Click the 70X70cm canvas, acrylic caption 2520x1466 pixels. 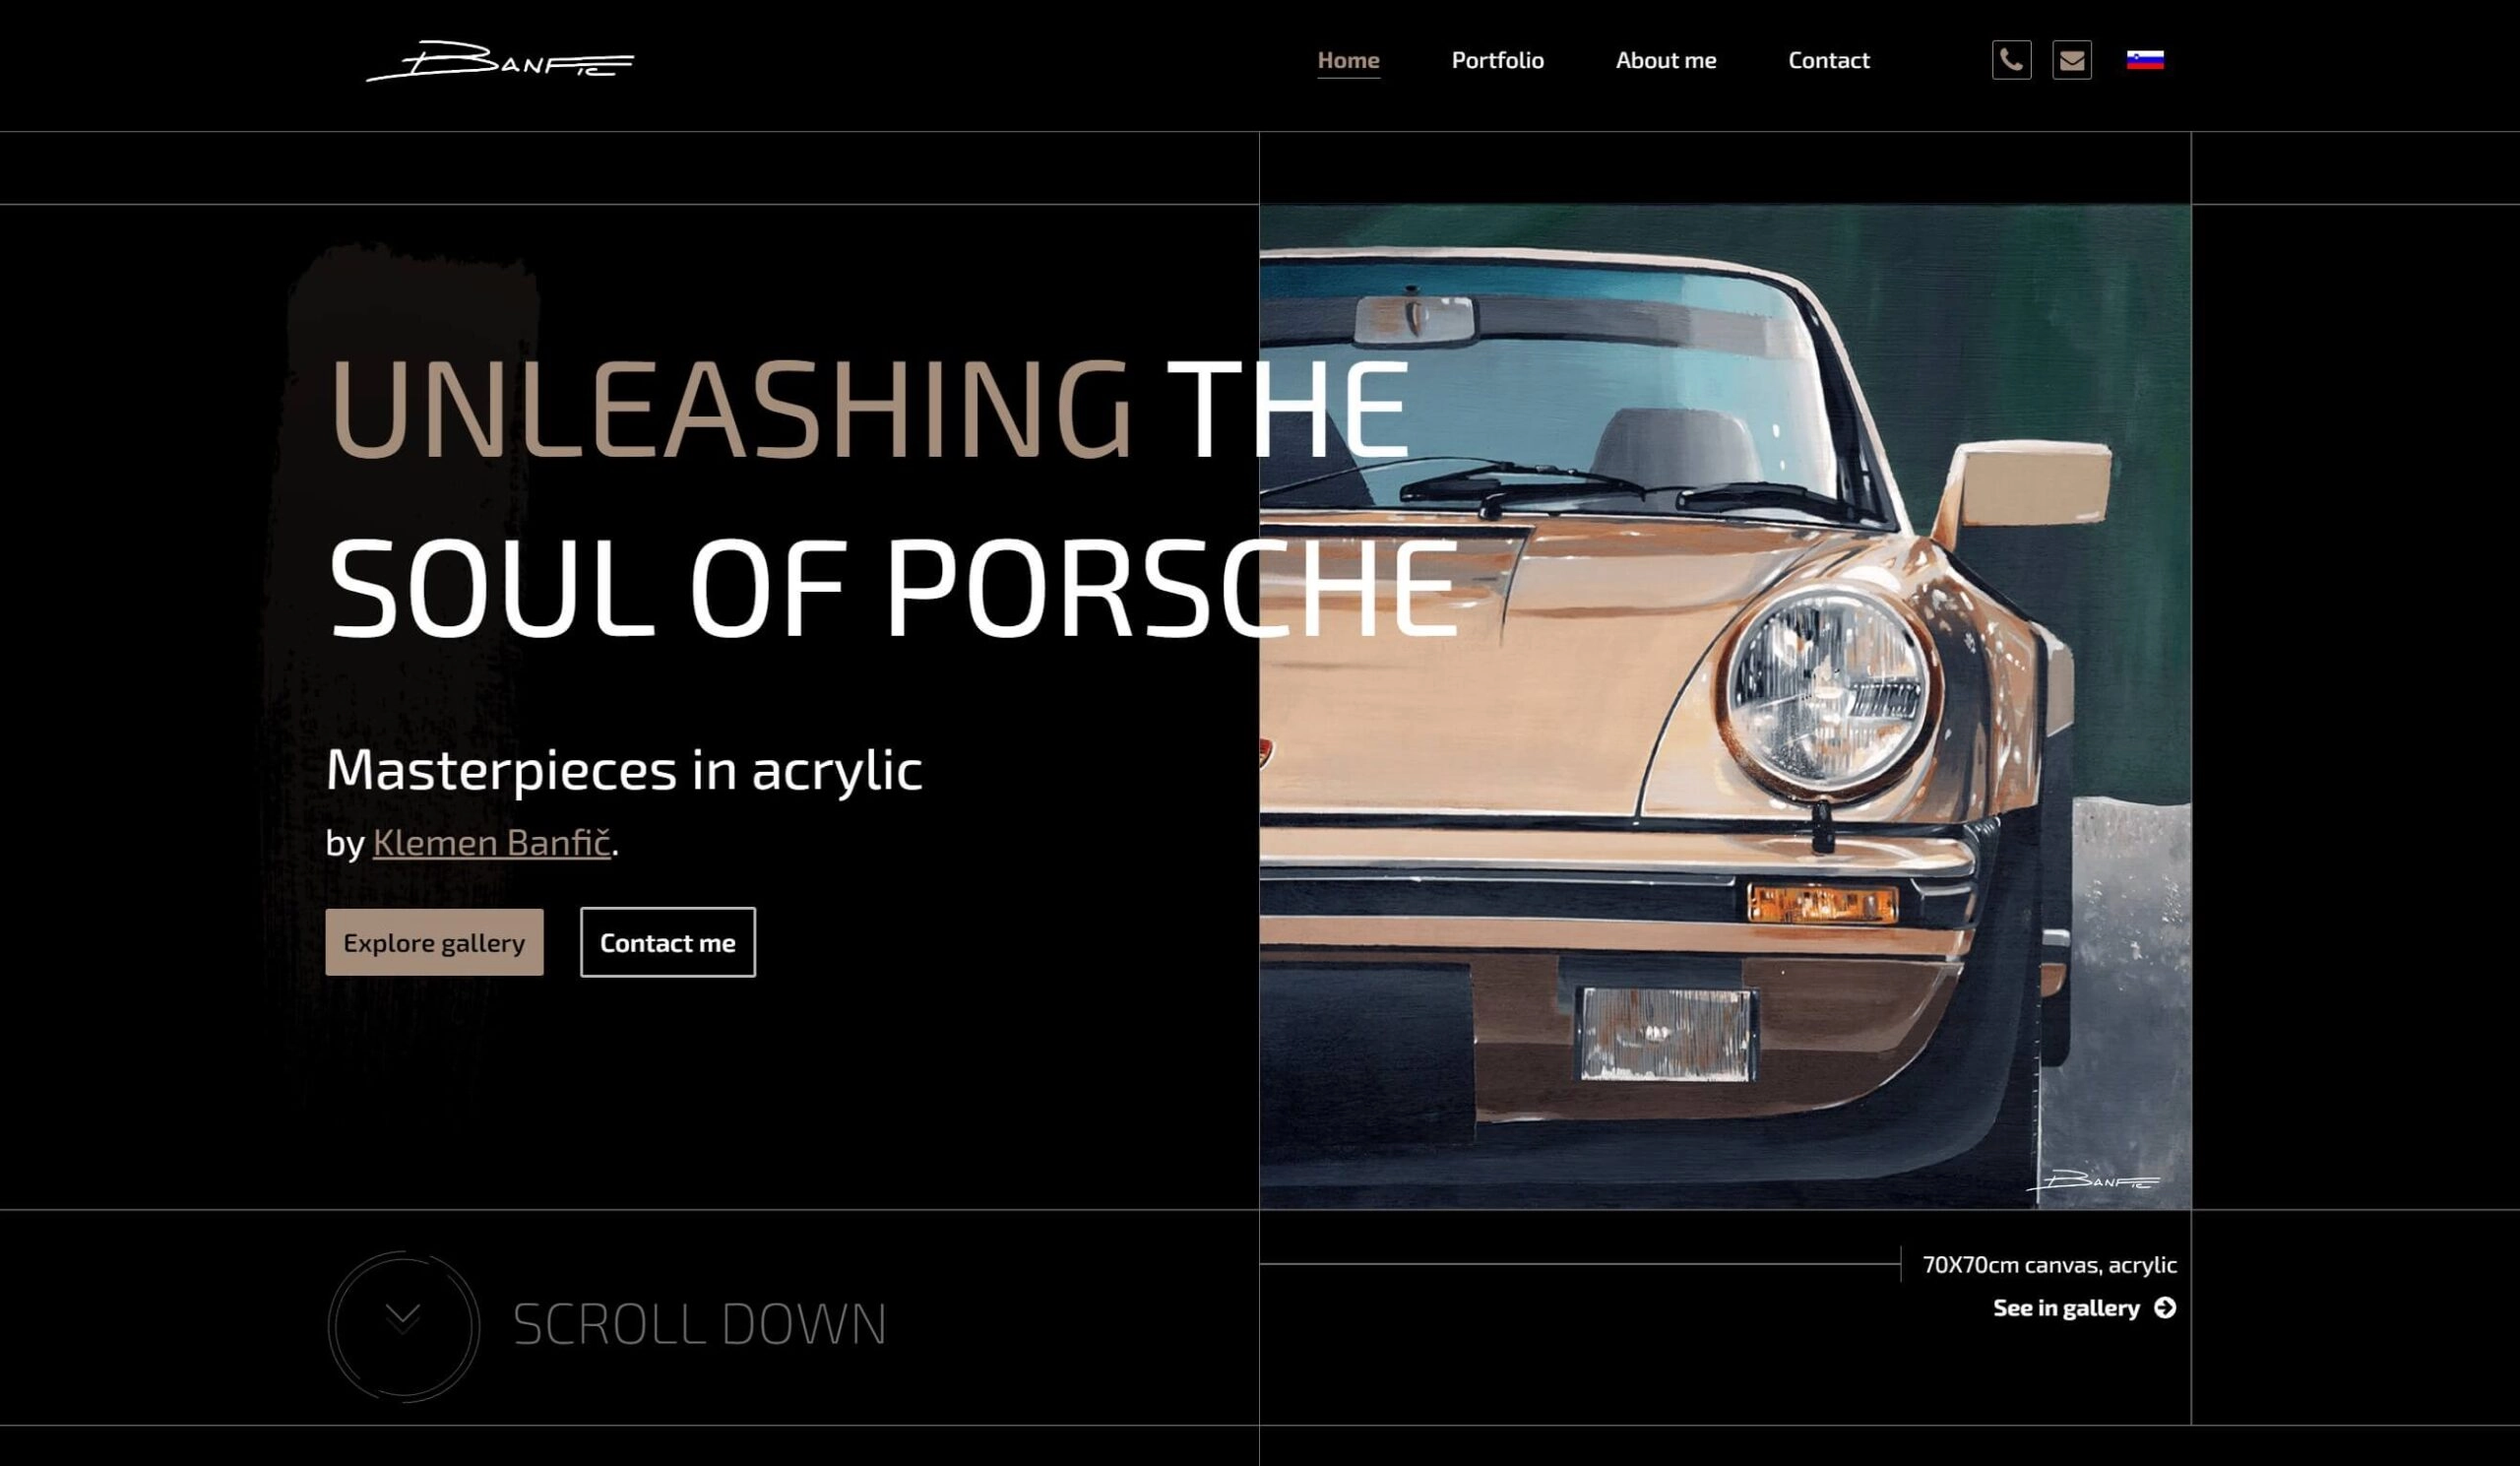[2049, 1265]
